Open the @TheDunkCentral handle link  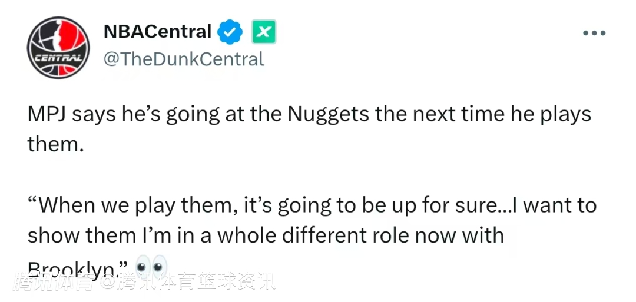[184, 59]
